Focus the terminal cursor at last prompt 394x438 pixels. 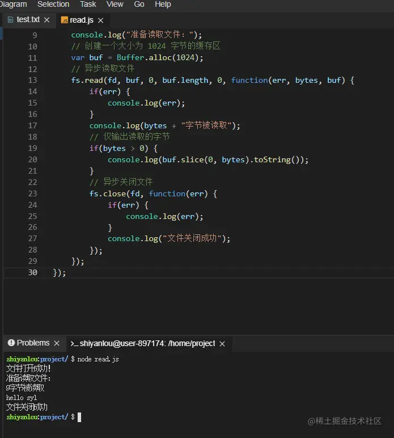click(x=79, y=417)
